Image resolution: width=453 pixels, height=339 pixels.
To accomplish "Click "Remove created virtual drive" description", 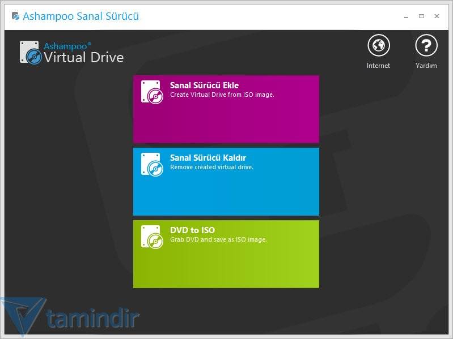I will pos(211,168).
